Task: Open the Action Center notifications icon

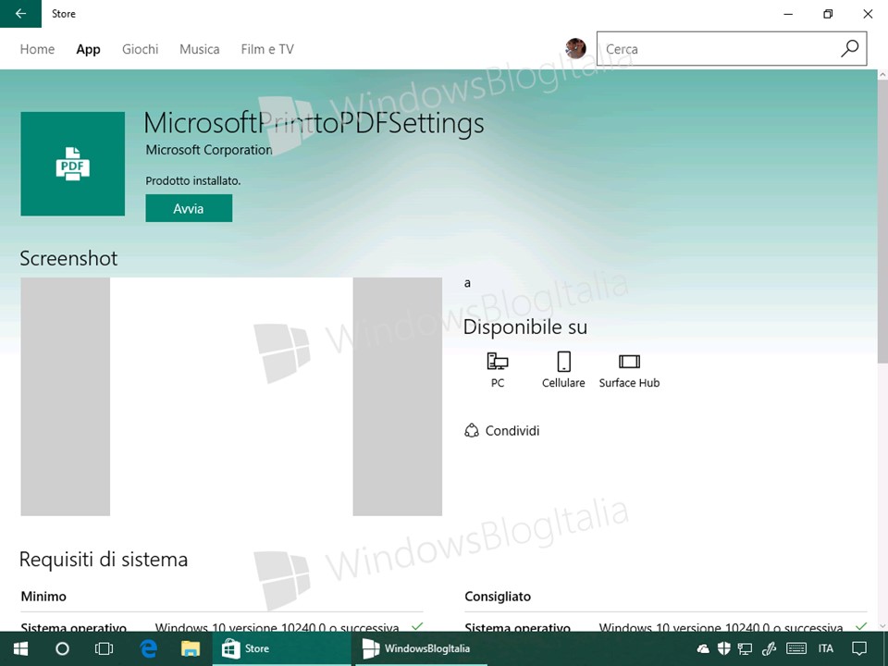Action: tap(859, 649)
